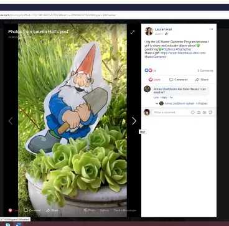Click the browser address bar URL
229x226 pixels.
click(58, 15)
